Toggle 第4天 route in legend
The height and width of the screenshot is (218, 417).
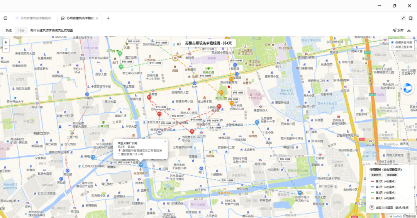click(x=383, y=198)
